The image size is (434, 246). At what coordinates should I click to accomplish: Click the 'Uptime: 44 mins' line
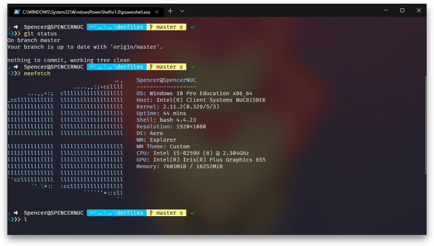[x=161, y=114]
